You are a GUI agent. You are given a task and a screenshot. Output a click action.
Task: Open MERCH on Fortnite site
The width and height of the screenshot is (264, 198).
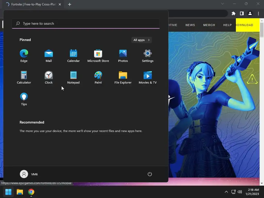tap(209, 25)
